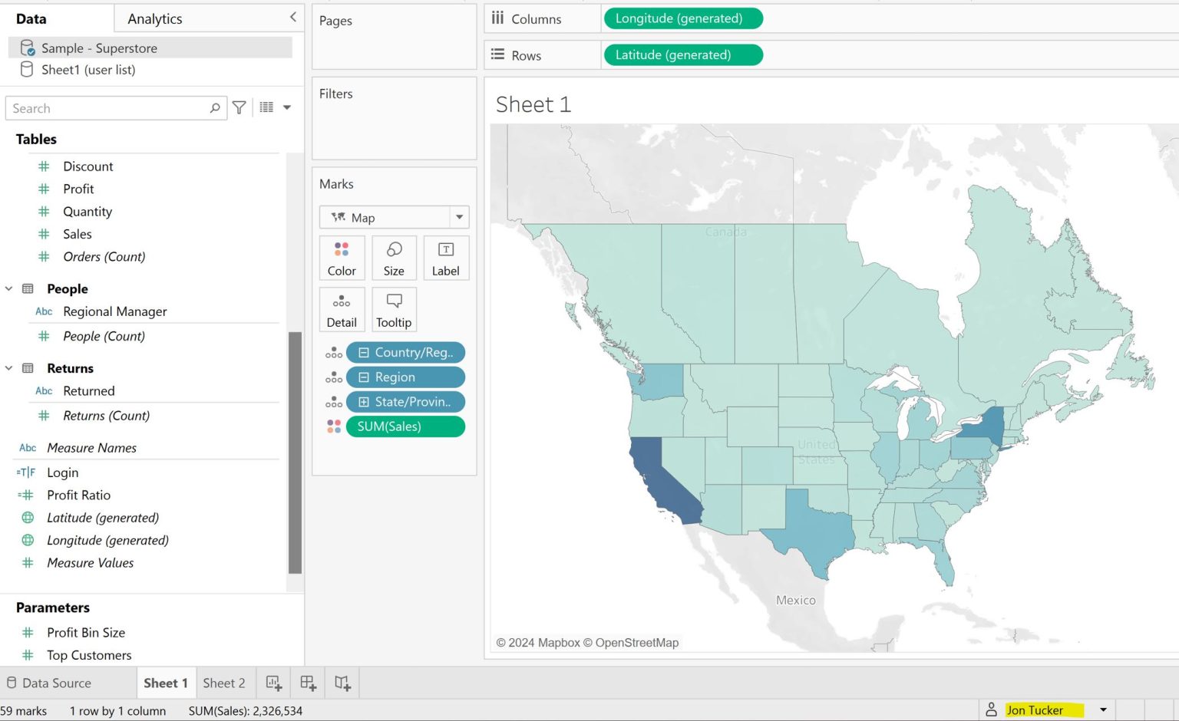1179x721 pixels.
Task: Switch to the Analytics tab
Action: point(154,18)
